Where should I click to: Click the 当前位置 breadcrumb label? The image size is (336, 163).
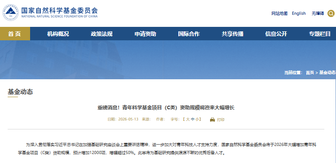coord(293,73)
